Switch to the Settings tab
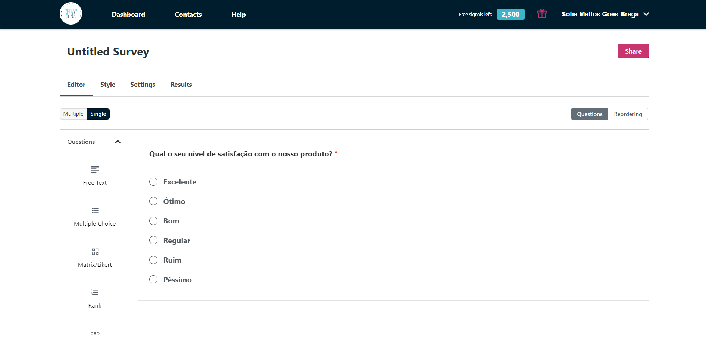Screen dimensions: 706x340 [143, 85]
